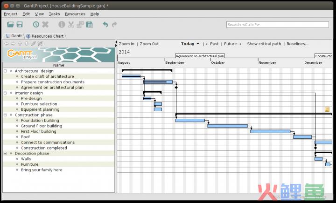Open project with the folder toolbar icon
Image resolution: width=336 pixels, height=203 pixels.
point(10,25)
